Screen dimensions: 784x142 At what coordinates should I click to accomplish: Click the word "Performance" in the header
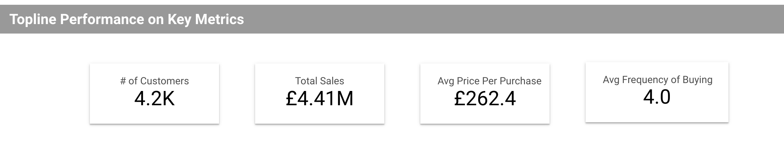pos(102,19)
